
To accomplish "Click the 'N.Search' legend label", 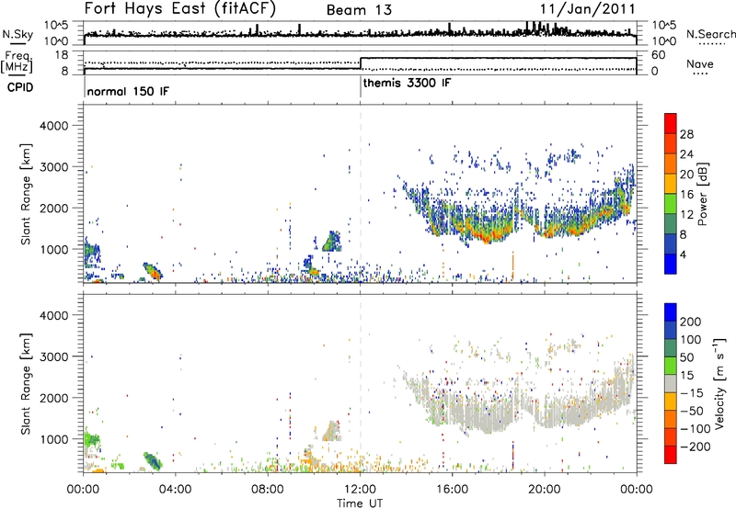I will point(710,34).
